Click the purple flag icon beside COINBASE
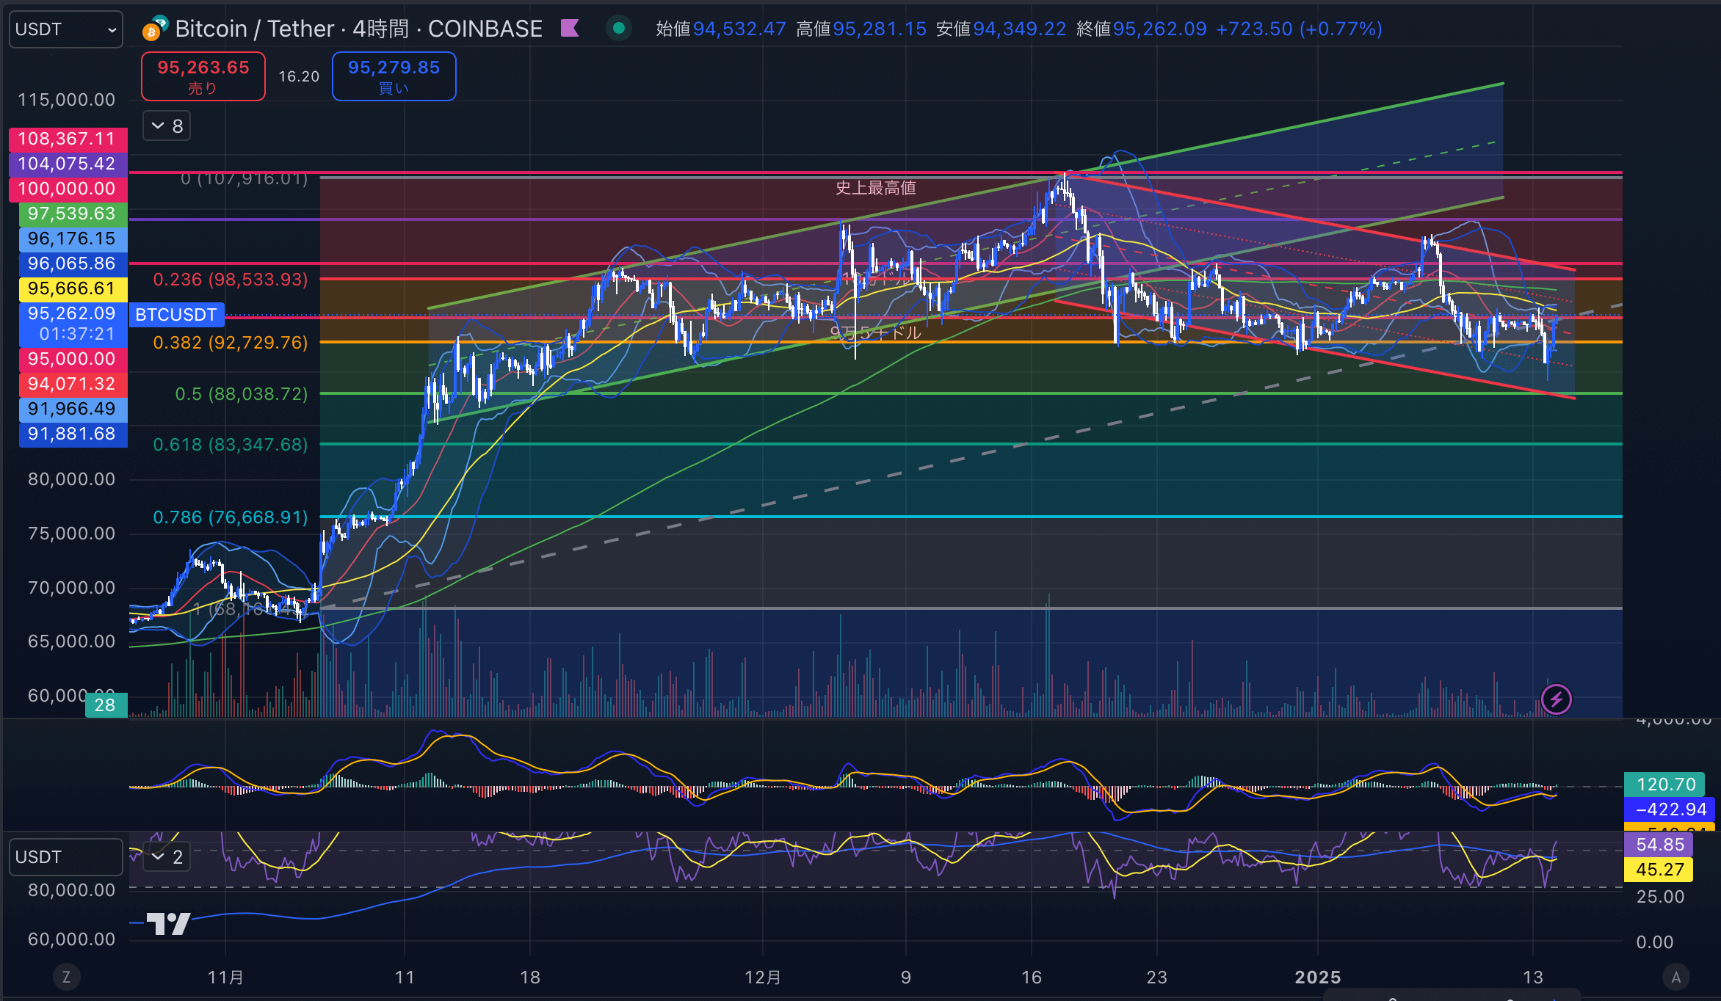1721x1001 pixels. [570, 28]
